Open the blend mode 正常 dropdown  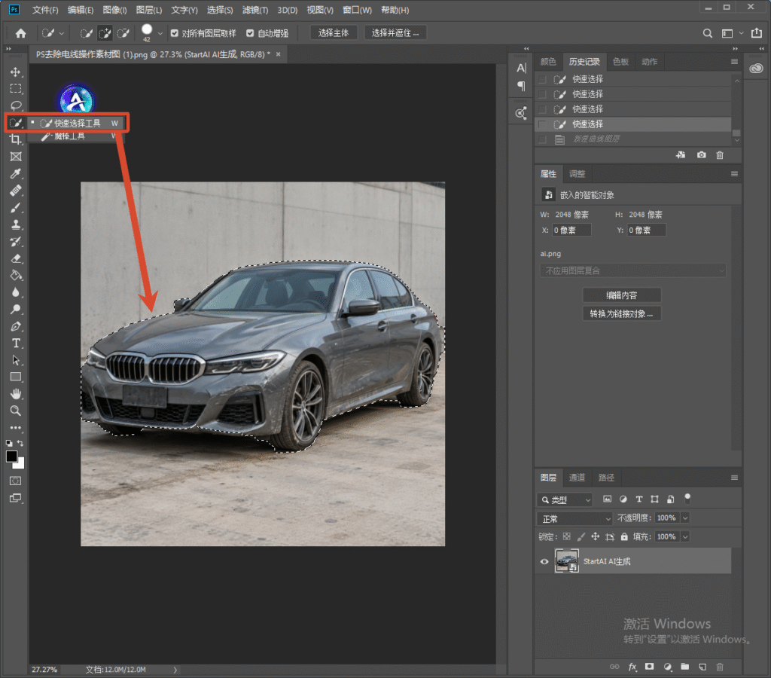coord(574,518)
